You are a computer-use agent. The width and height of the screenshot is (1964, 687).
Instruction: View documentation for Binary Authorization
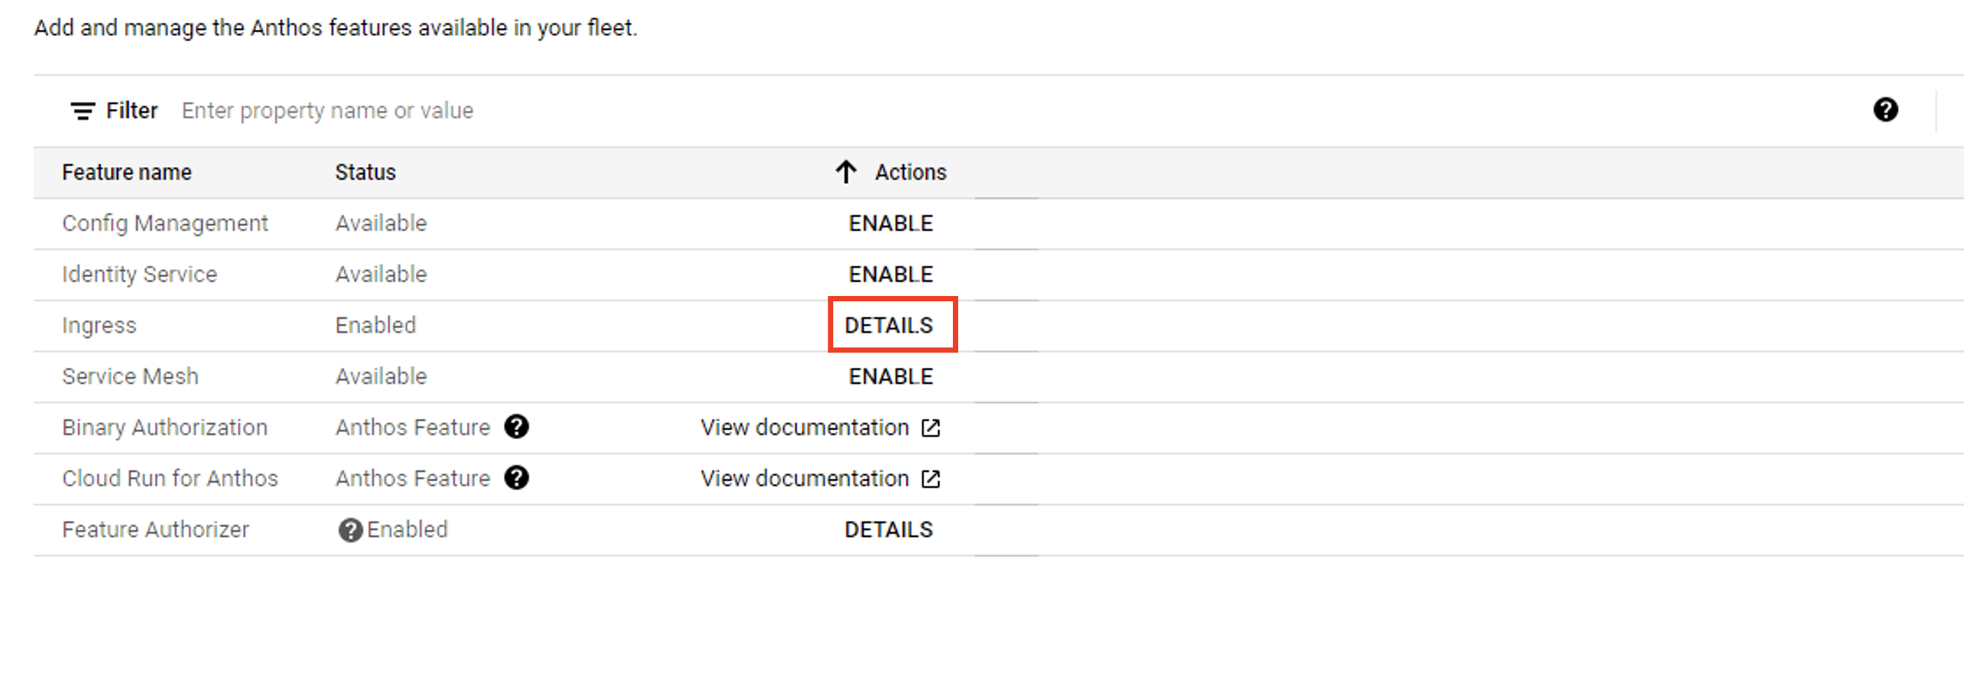pos(805,428)
